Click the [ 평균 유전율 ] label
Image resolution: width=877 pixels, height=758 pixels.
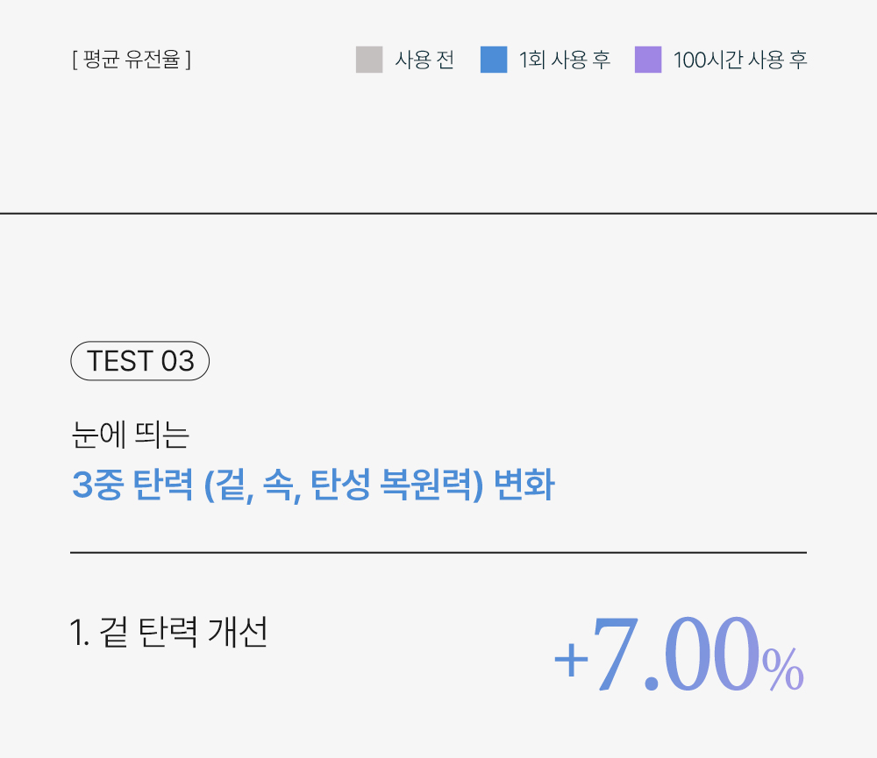coord(132,60)
